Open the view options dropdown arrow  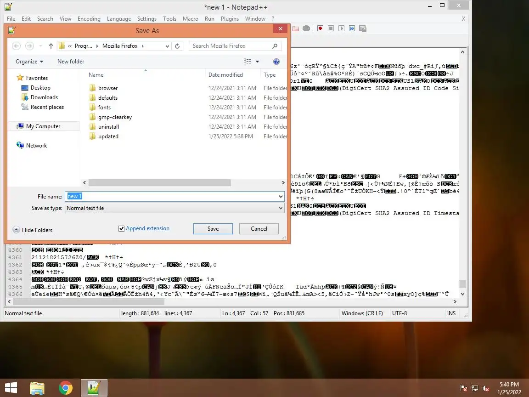tap(258, 62)
